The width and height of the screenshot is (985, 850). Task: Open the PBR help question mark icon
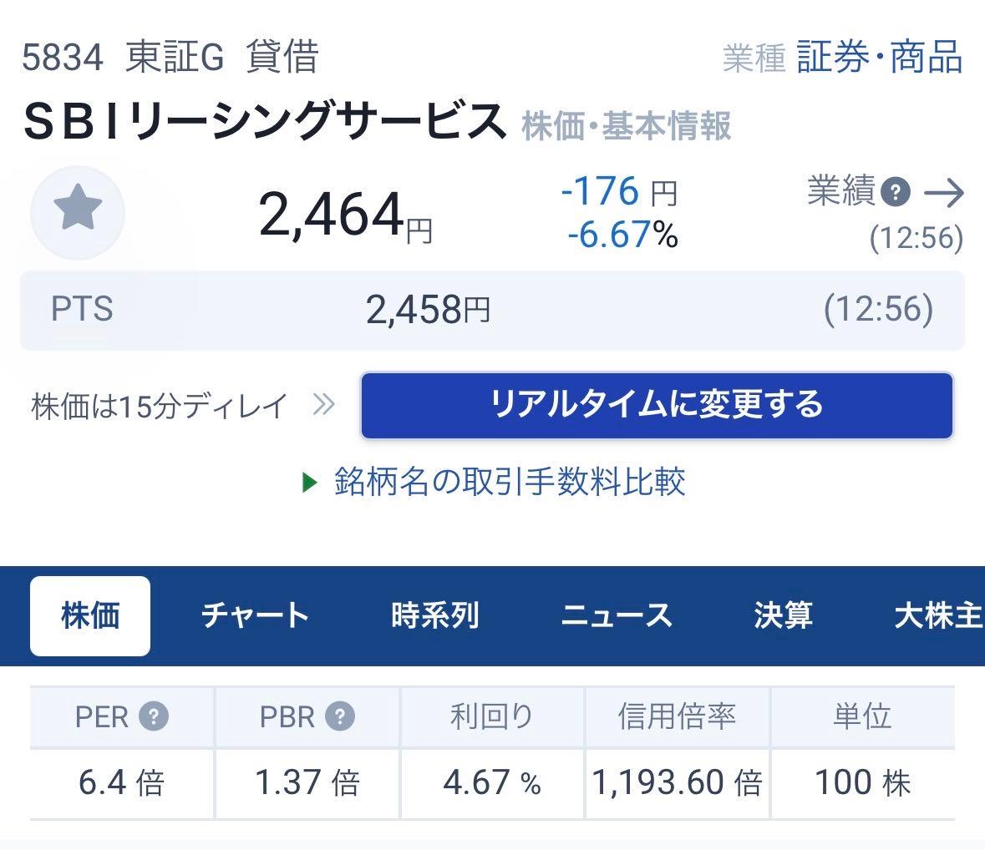[x=339, y=715]
